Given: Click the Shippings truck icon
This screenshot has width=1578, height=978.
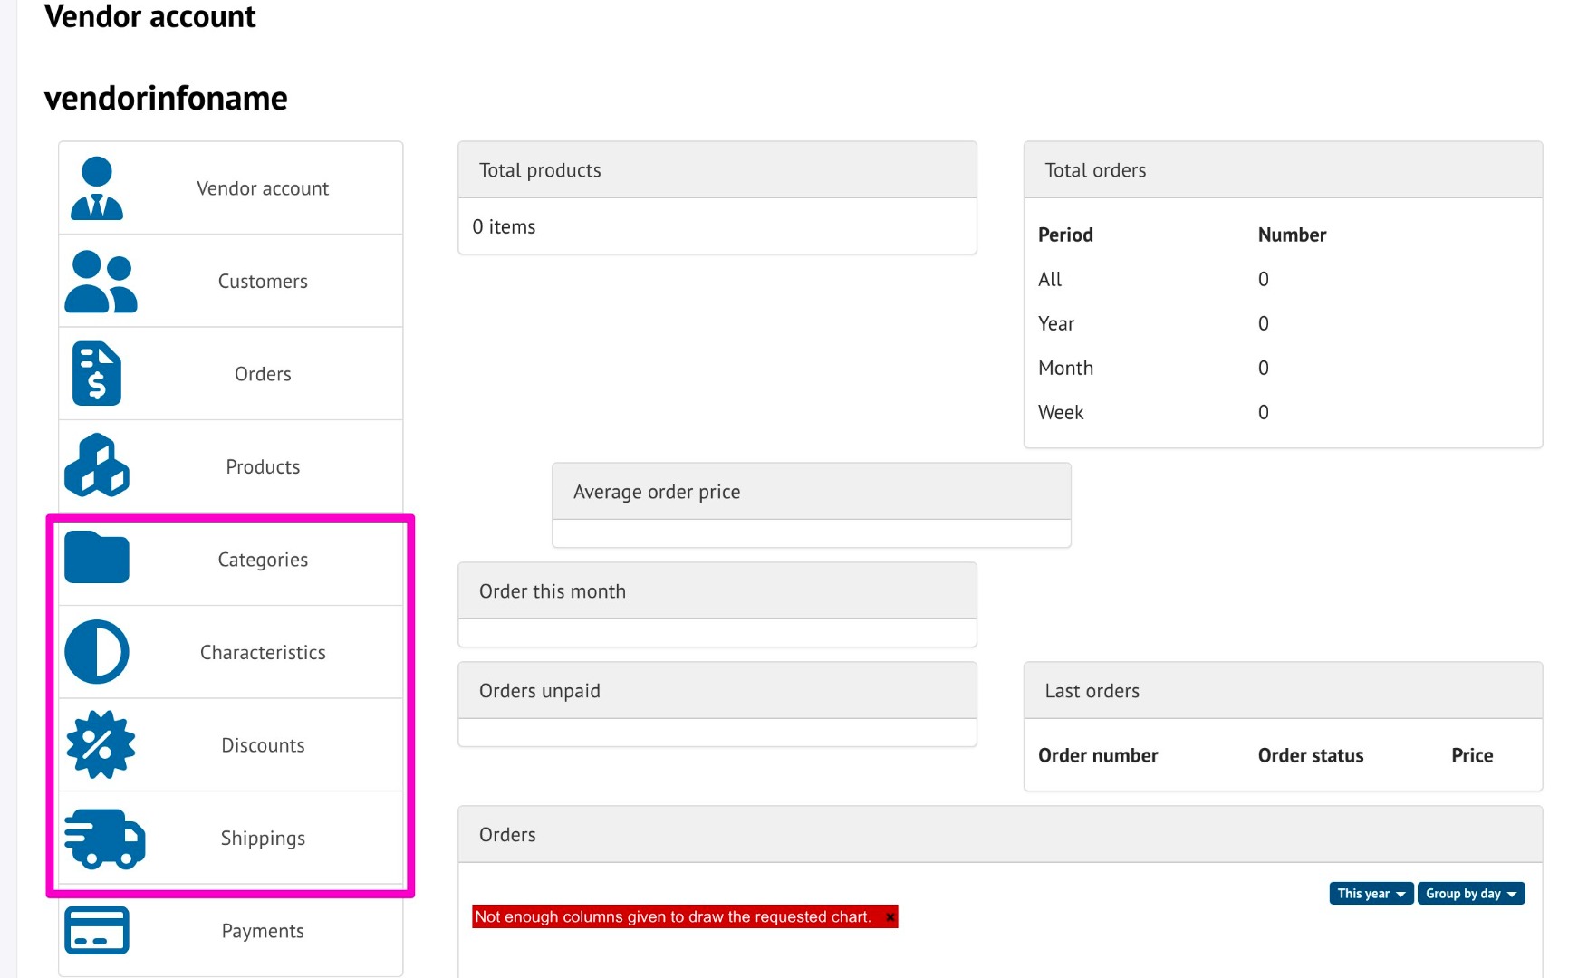Looking at the screenshot, I should pos(104,839).
